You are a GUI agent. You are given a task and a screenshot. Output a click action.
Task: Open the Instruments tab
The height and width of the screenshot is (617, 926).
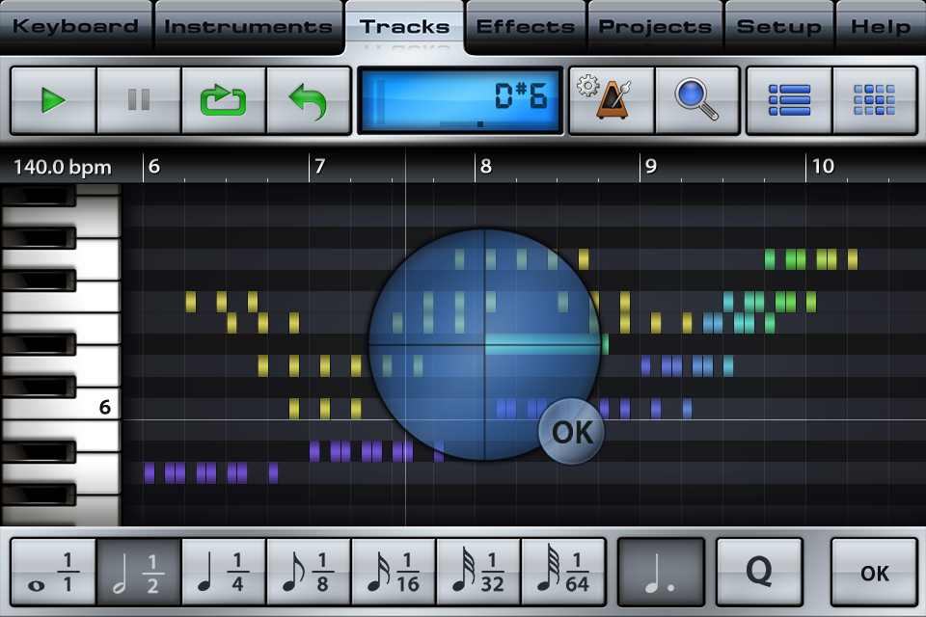(x=248, y=27)
